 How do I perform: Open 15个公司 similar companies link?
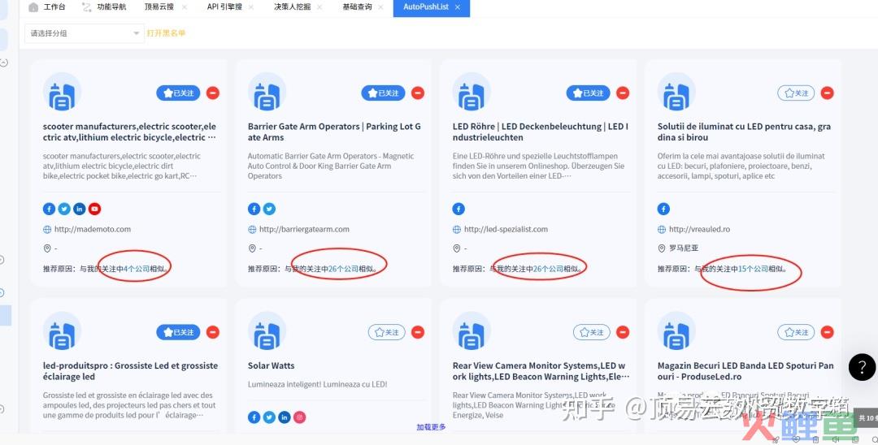753,269
